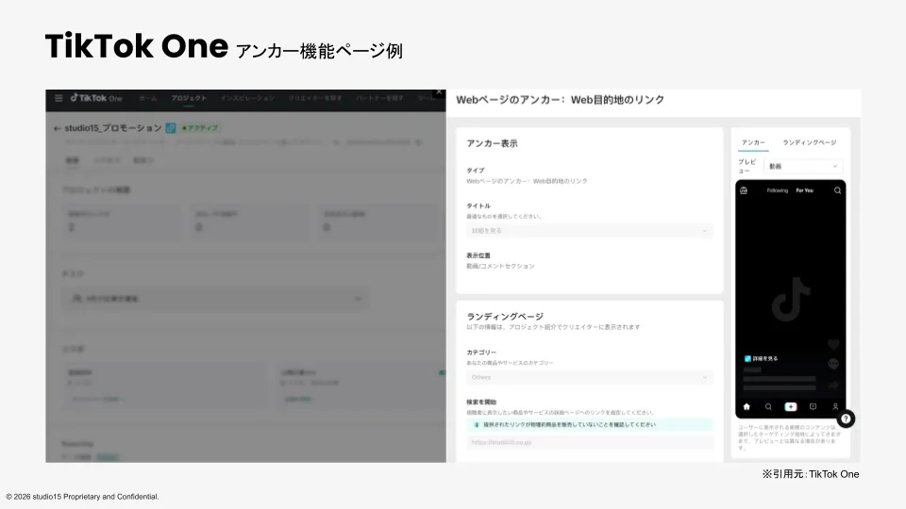Open the hamburger menu beside TikTok One logo
906x509 pixels.
pos(59,98)
